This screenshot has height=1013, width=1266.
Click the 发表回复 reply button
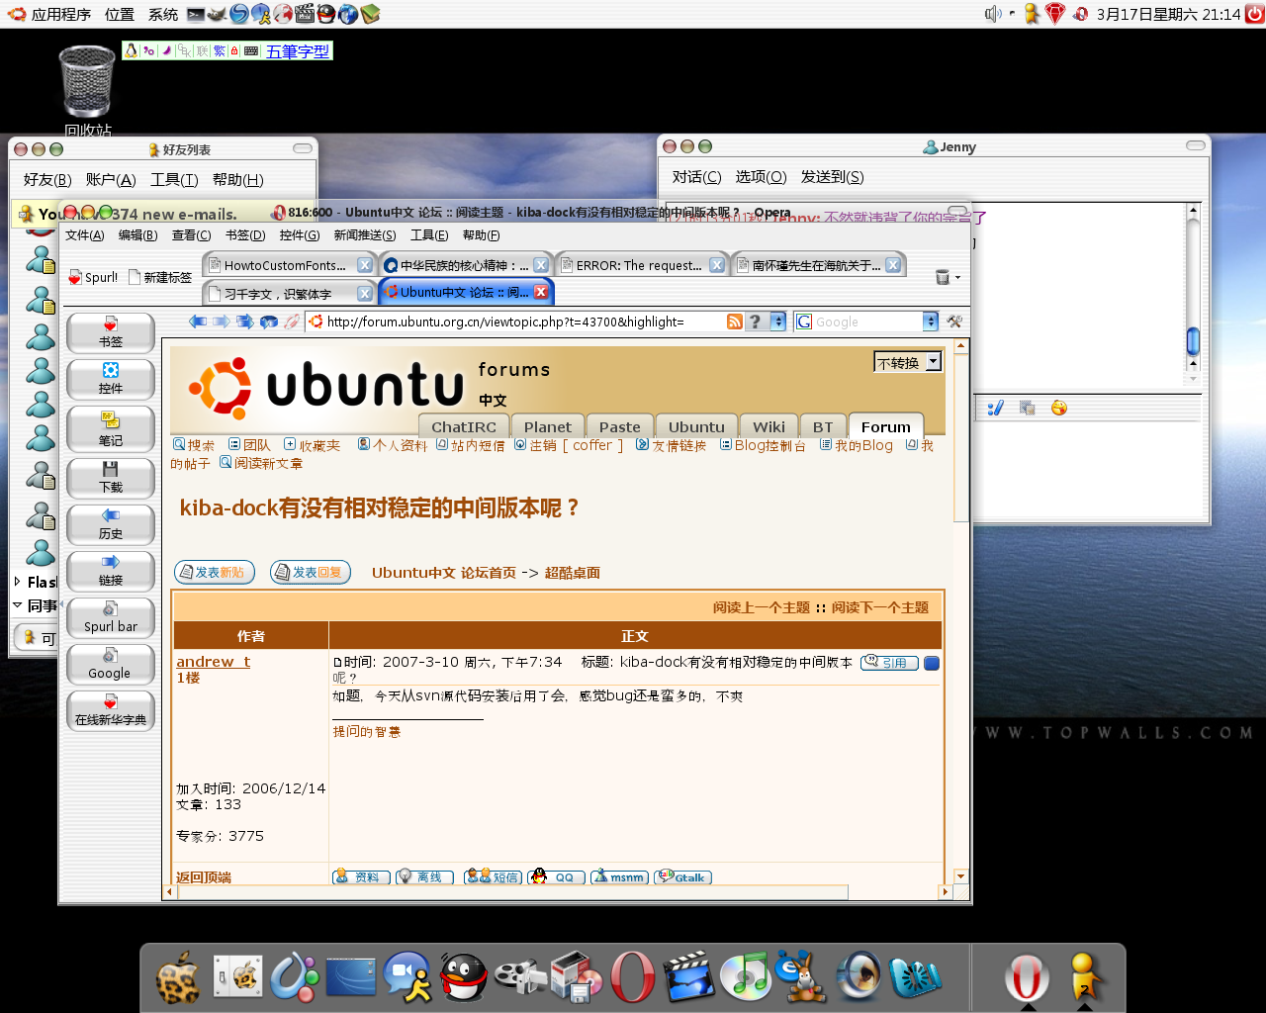pyautogui.click(x=311, y=572)
